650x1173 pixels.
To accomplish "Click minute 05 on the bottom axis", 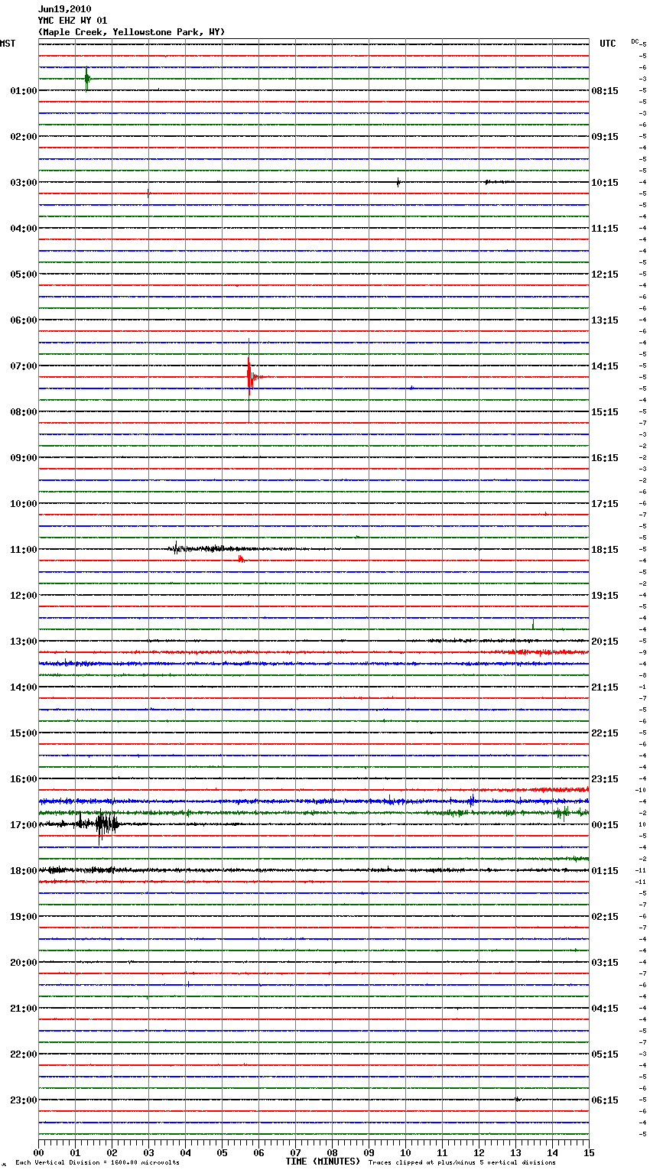I will pos(222,1152).
